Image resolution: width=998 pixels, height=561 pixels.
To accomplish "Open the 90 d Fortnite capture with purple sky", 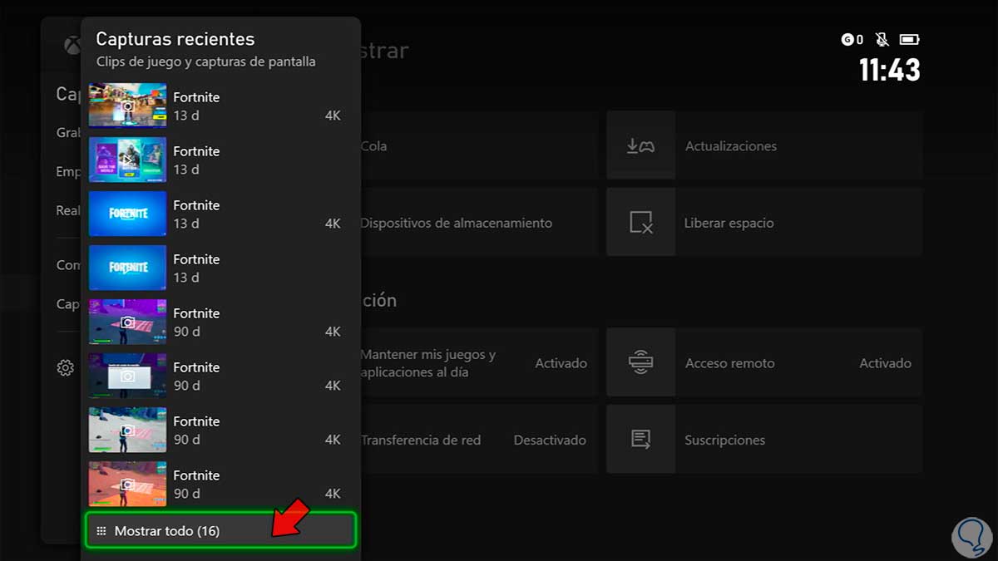I will pyautogui.click(x=220, y=322).
